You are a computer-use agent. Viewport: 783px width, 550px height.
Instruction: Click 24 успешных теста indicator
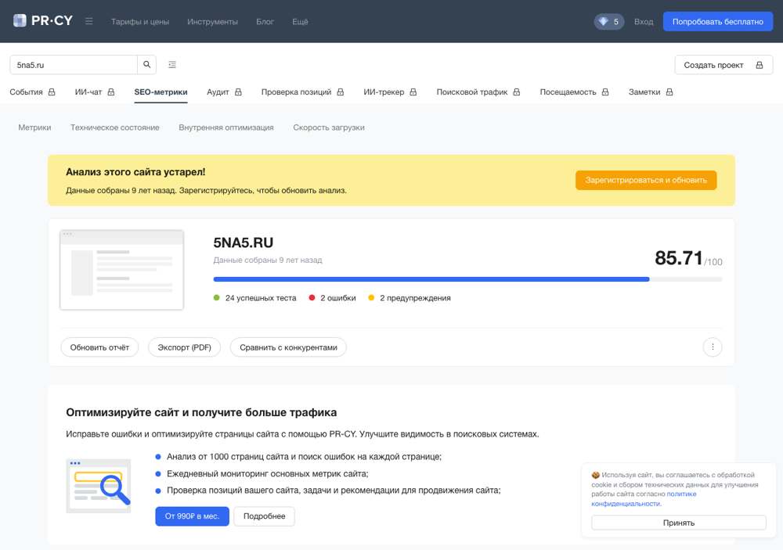pyautogui.click(x=254, y=298)
